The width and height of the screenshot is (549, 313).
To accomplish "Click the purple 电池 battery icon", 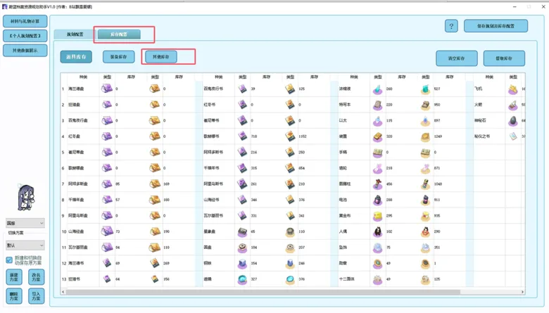I will click(377, 200).
